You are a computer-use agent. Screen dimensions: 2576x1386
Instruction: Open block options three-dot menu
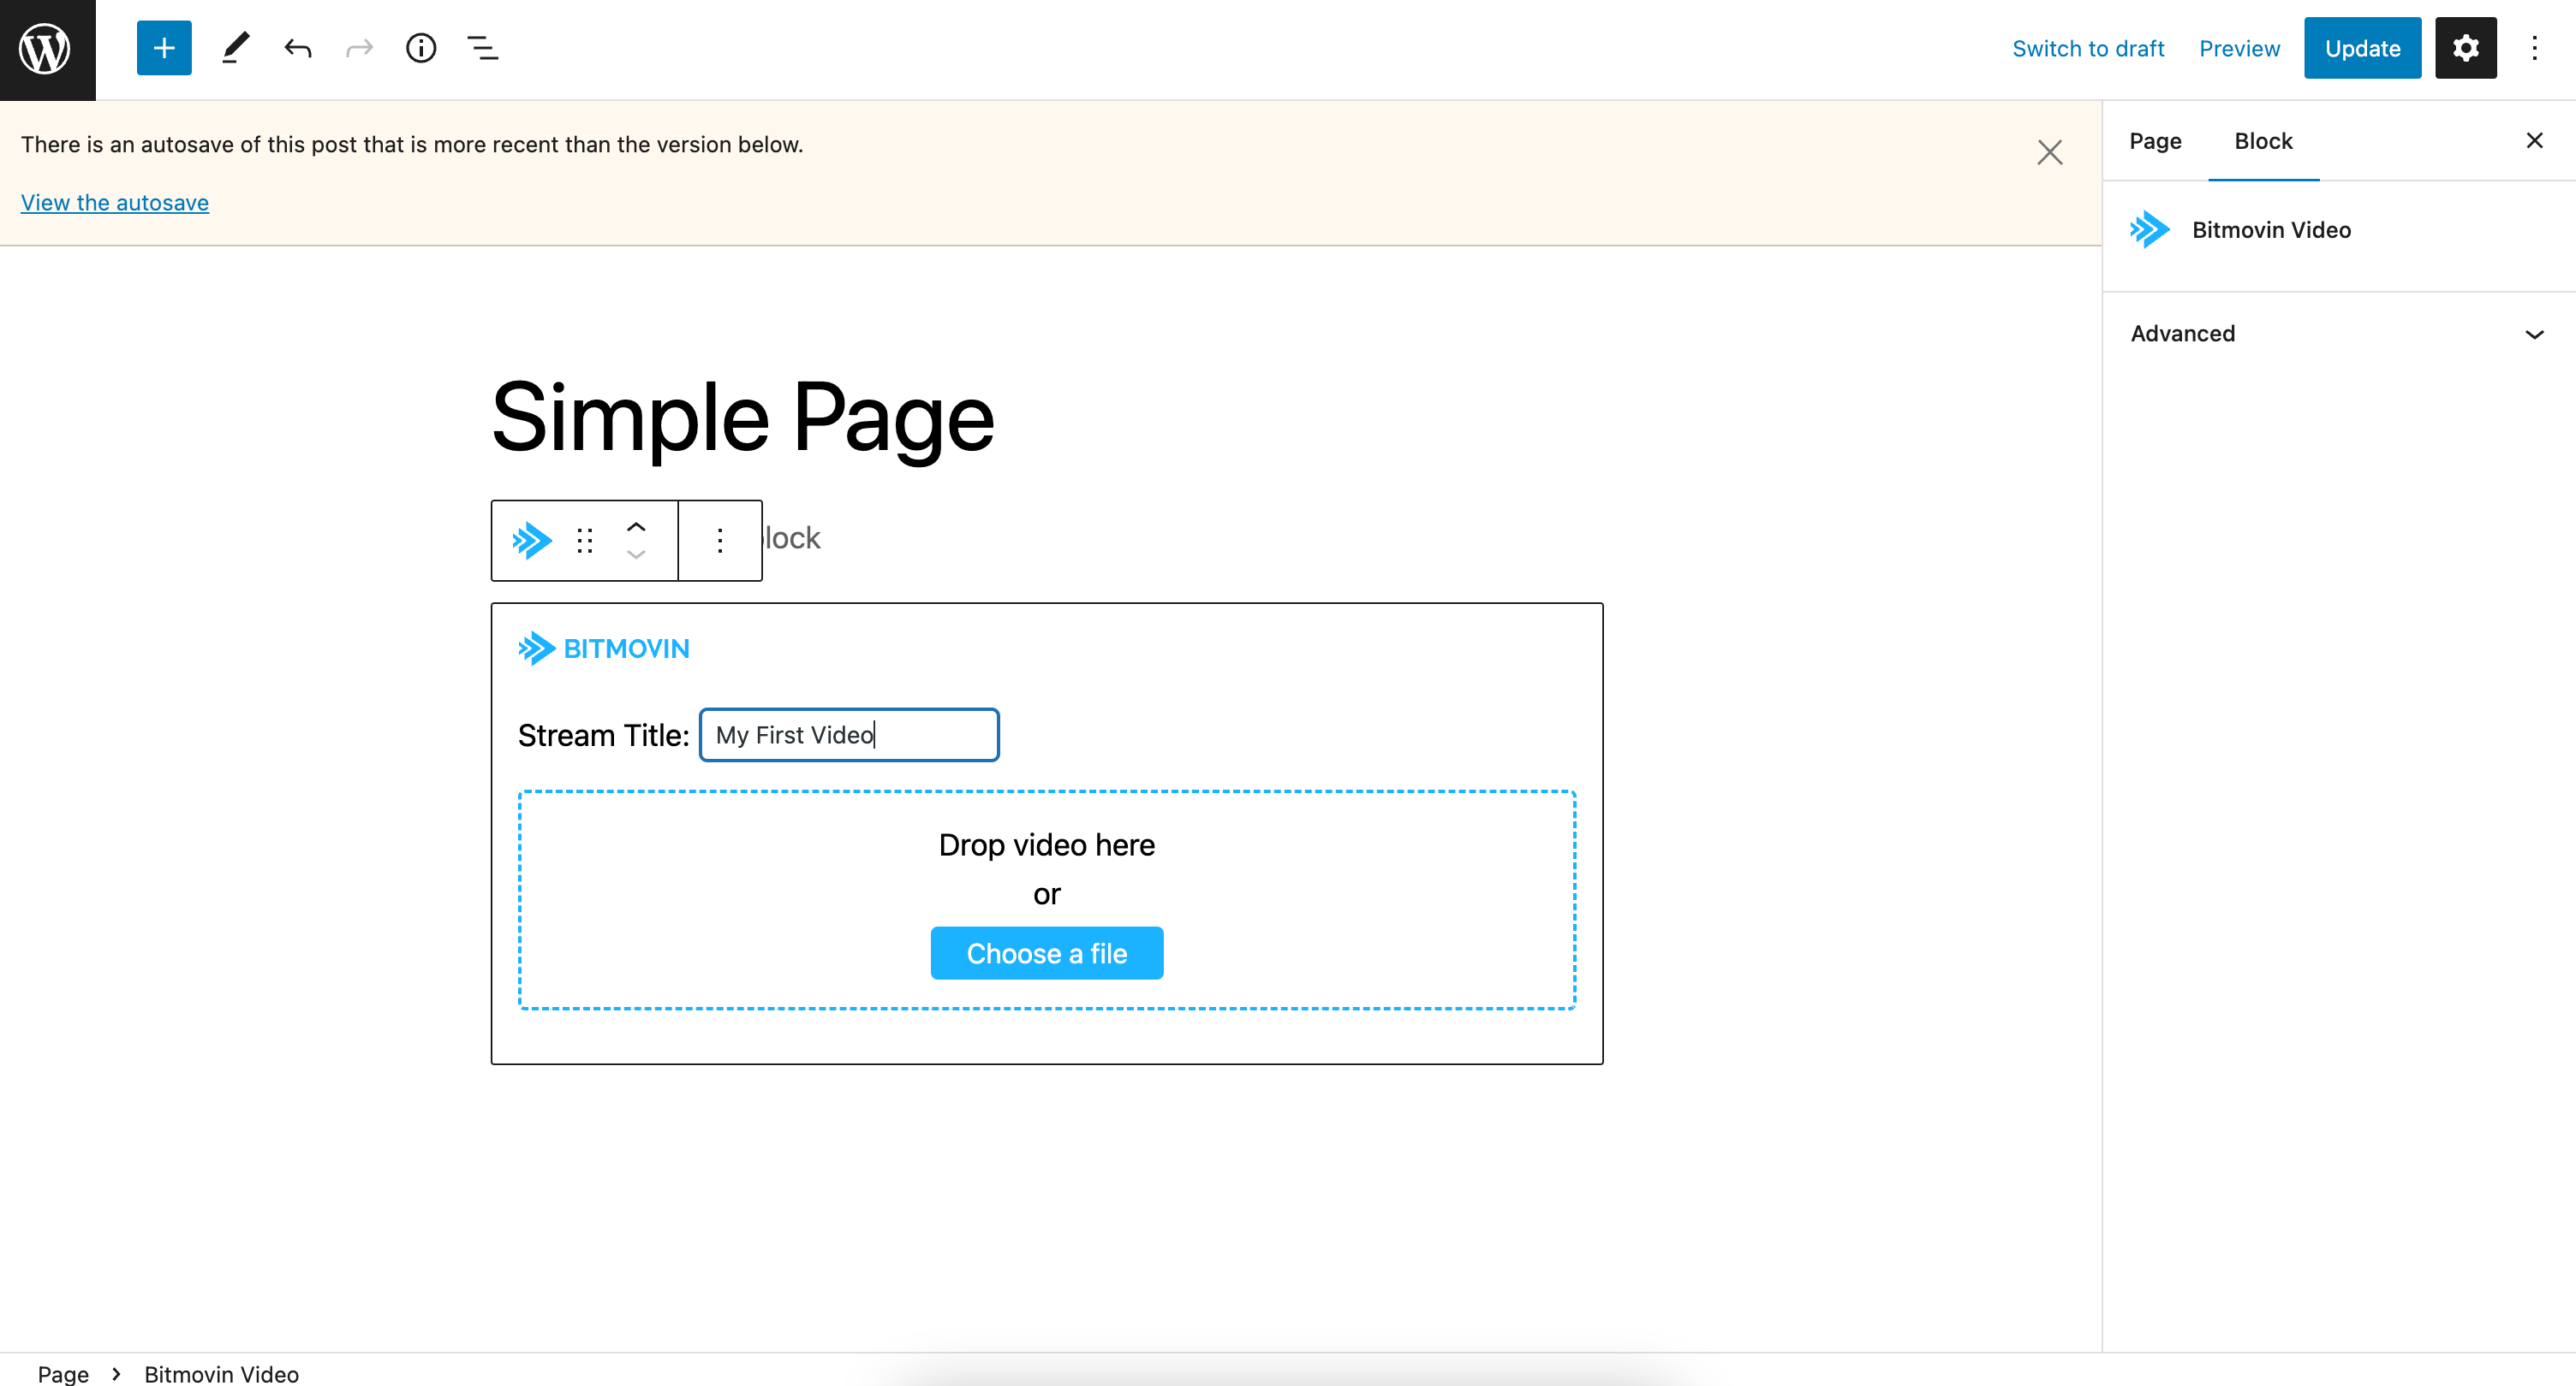[720, 541]
